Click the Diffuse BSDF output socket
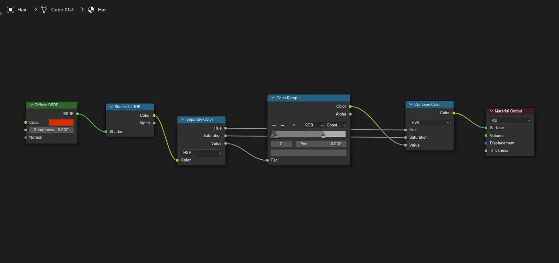The width and height of the screenshot is (559, 263). pyautogui.click(x=77, y=114)
